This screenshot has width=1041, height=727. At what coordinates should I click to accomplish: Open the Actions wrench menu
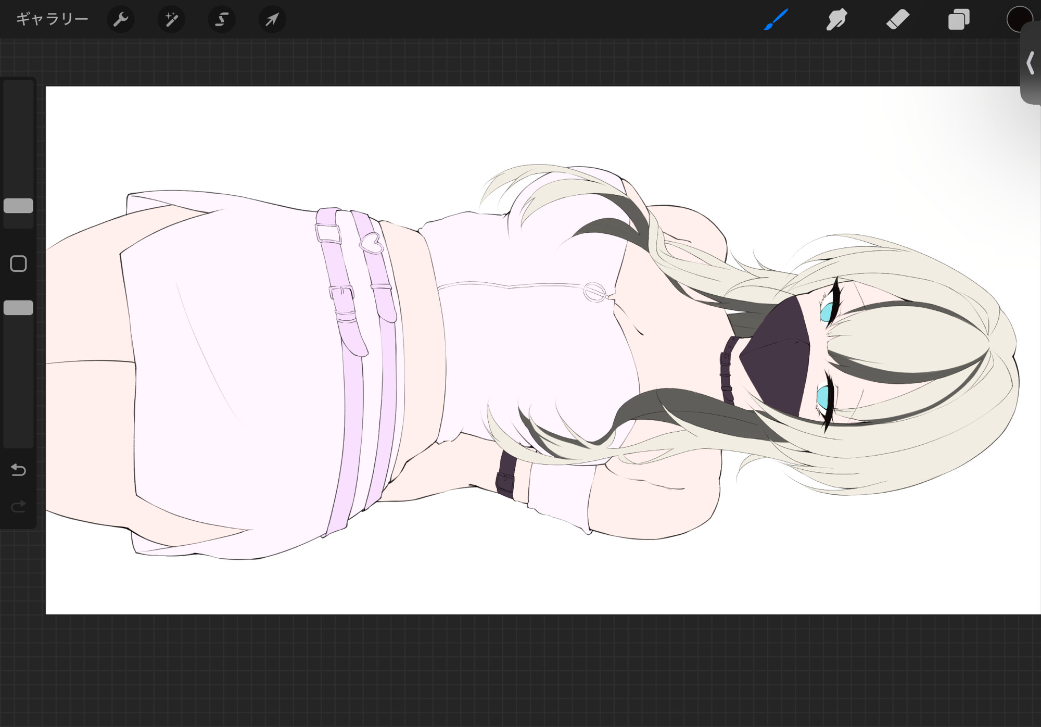click(x=121, y=19)
